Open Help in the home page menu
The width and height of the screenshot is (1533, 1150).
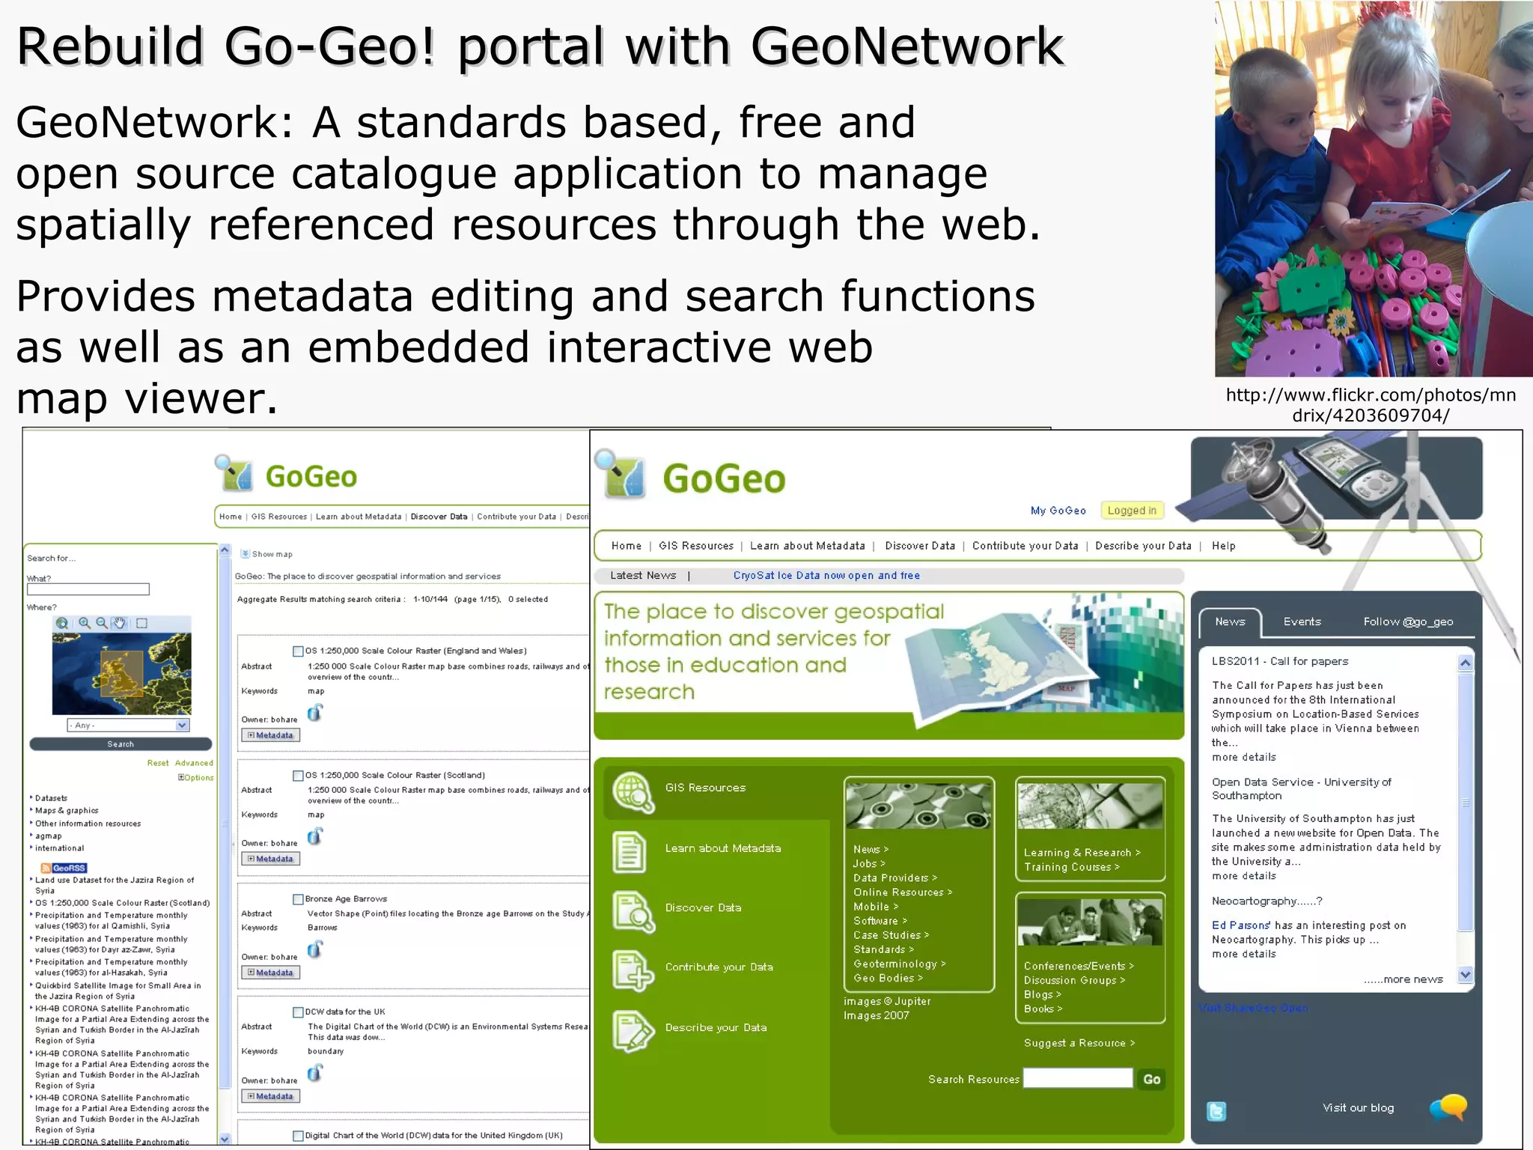pos(1223,546)
